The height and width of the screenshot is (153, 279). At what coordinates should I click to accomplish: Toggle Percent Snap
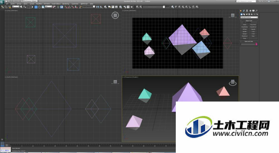73,7
